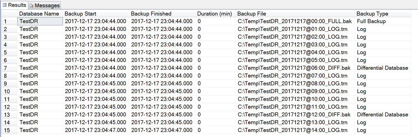The width and height of the screenshot is (418, 137).
Task: Select the select-all corner cell of grid
Action: point(10,14)
